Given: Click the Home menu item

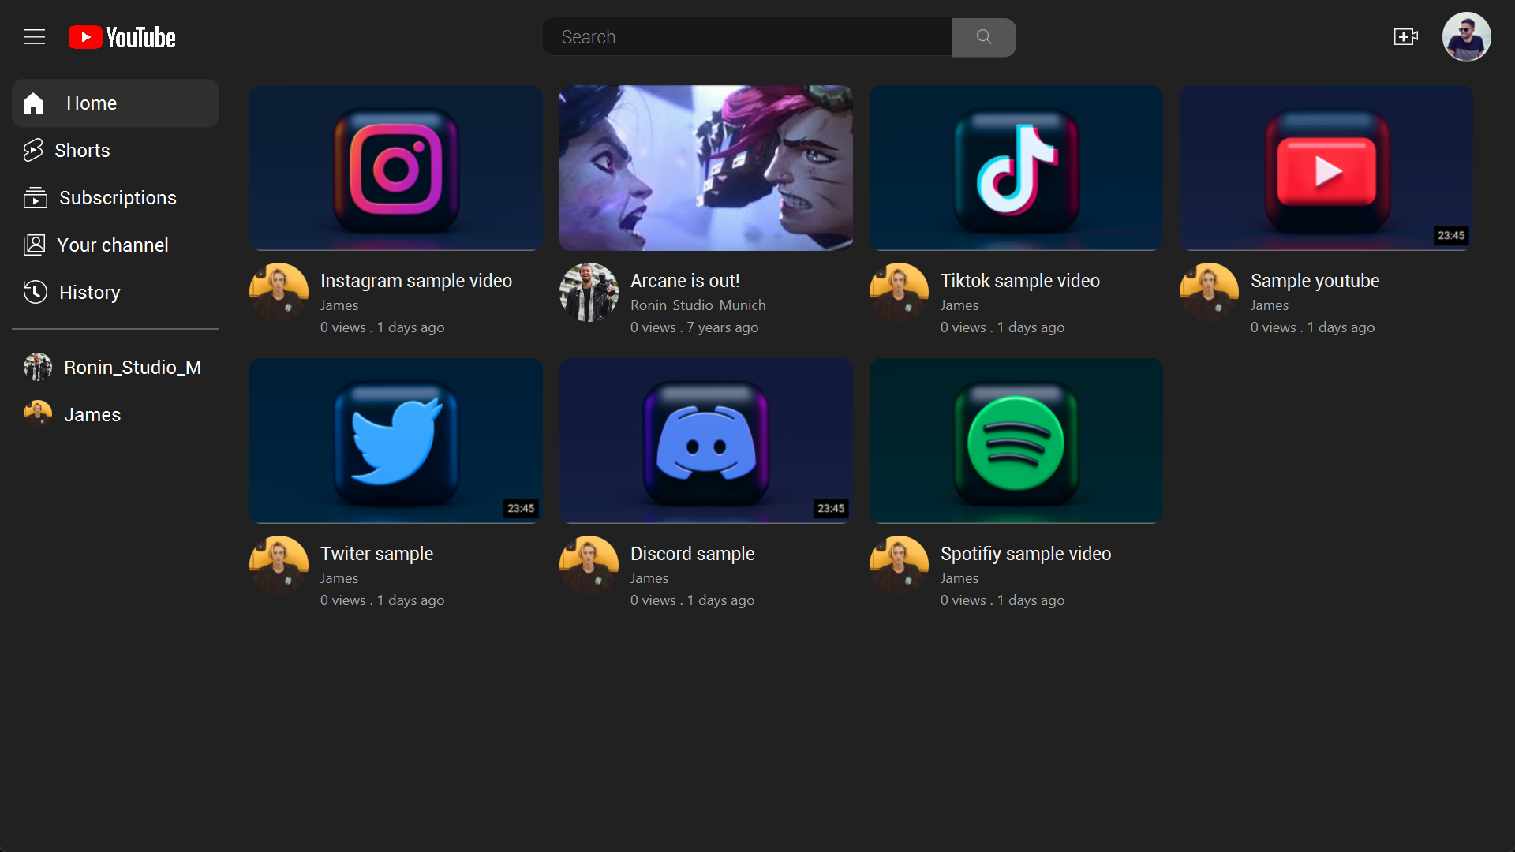Looking at the screenshot, I should (x=91, y=103).
